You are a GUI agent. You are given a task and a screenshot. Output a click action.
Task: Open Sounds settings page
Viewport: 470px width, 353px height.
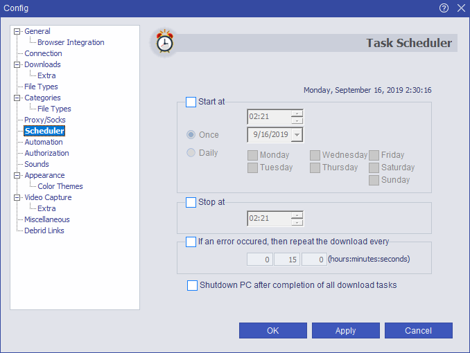(x=37, y=164)
